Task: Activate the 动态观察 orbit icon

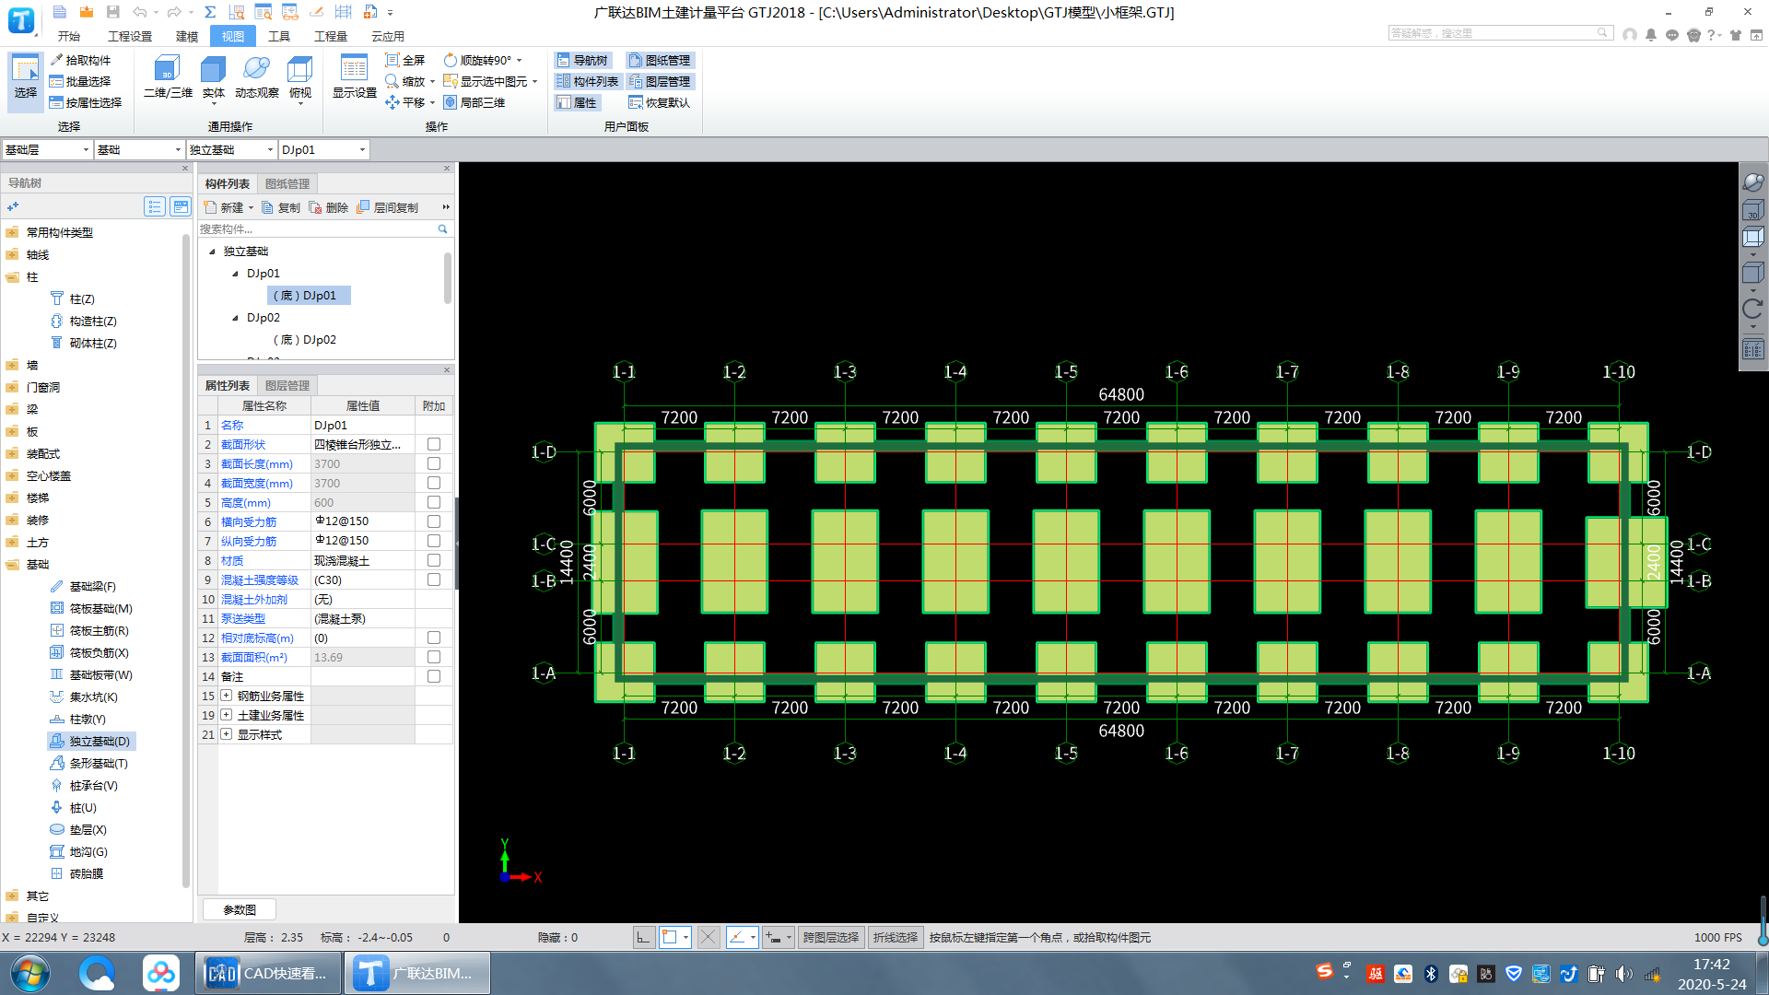Action: click(x=256, y=78)
